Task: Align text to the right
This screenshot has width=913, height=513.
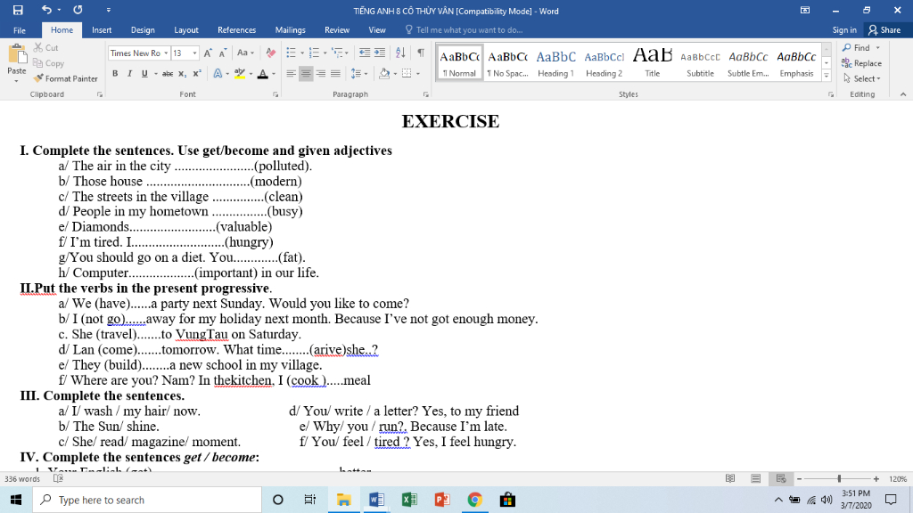Action: click(x=321, y=73)
